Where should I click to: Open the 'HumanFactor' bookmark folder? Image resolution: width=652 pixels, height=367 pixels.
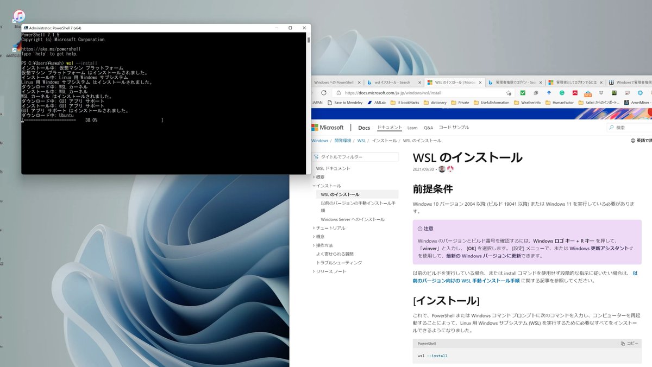pos(560,103)
